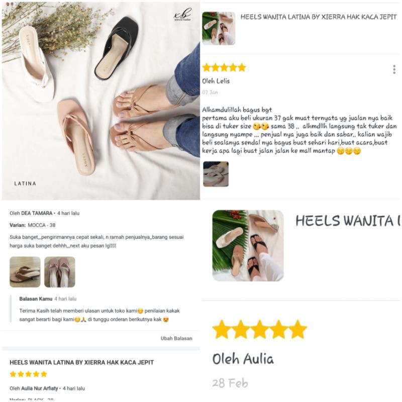Click the large Oleh Aulia reviewer name
This screenshot has width=402, height=402.
[x=243, y=359]
